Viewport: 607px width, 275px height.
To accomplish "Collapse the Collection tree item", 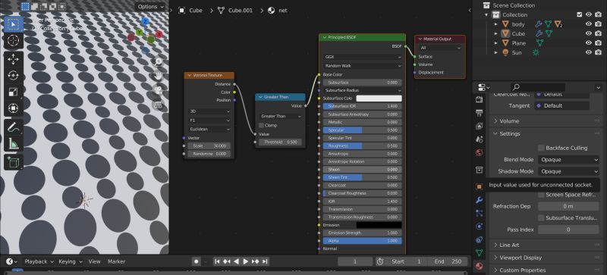I will click(x=486, y=14).
